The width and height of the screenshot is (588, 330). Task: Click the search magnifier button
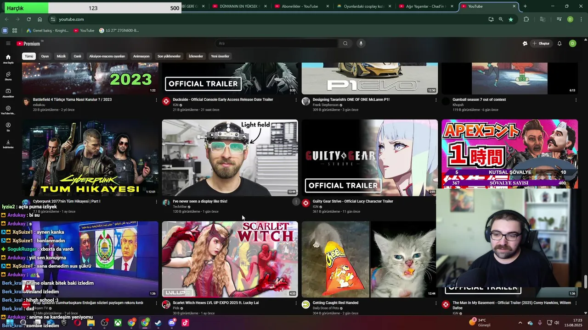pos(345,44)
